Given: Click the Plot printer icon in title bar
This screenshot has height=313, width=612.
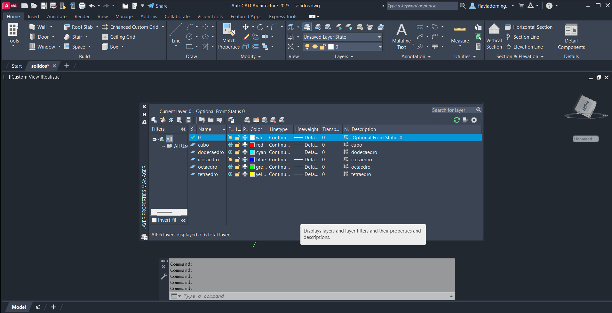Looking at the screenshot, I should pos(82,6).
